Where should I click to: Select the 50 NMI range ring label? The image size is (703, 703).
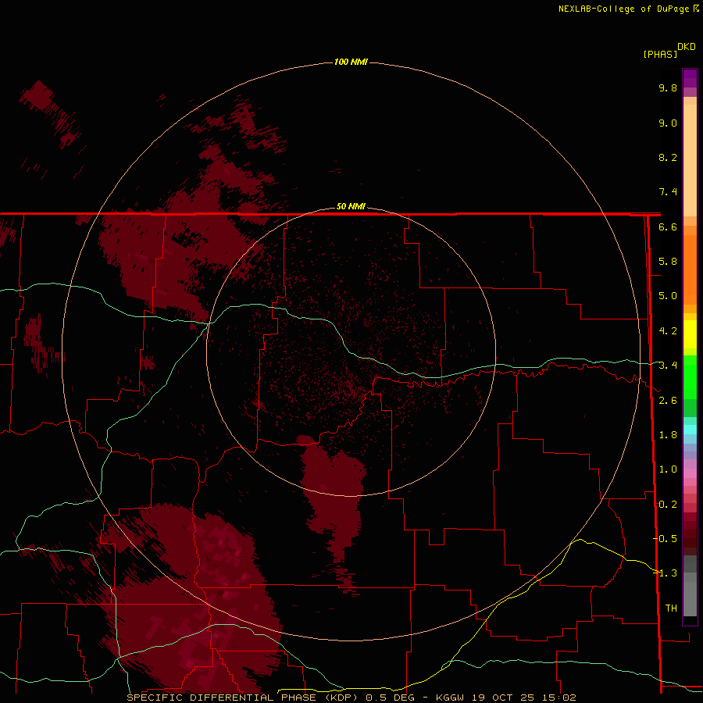click(x=351, y=206)
